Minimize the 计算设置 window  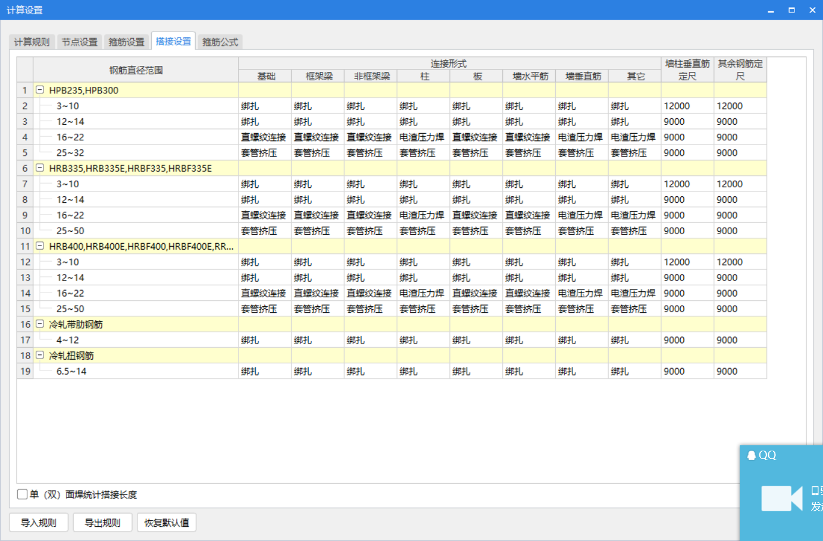pos(771,10)
